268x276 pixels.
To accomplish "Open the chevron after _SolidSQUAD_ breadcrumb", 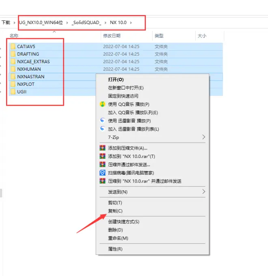I will point(105,23).
